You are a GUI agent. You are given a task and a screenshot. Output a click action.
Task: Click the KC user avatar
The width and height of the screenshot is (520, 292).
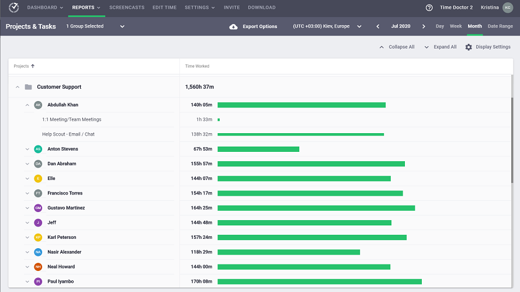[508, 8]
